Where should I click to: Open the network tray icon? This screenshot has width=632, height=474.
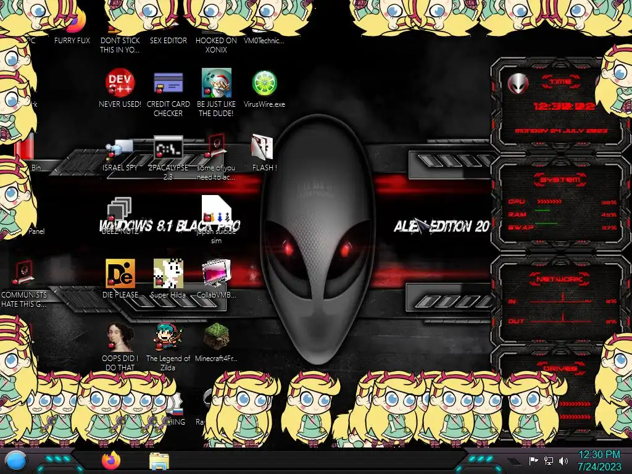click(549, 460)
